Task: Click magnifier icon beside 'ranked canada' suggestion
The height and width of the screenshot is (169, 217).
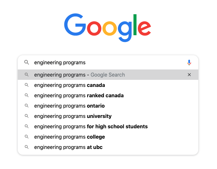Action: pyautogui.click(x=27, y=95)
